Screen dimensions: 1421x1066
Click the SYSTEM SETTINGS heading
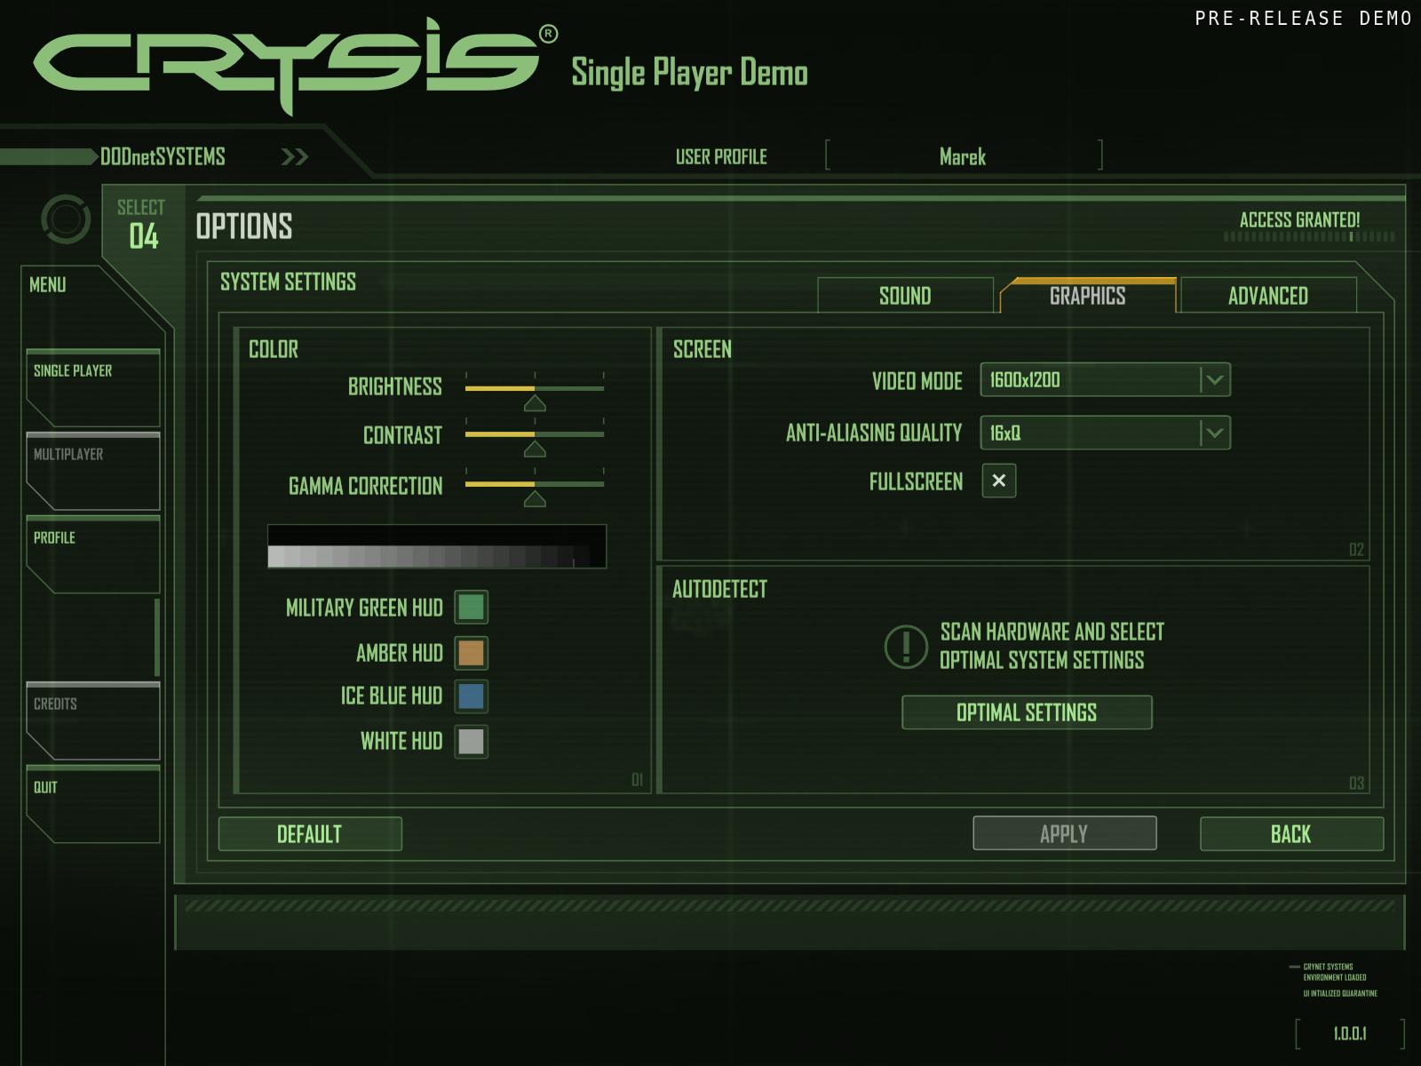pyautogui.click(x=288, y=282)
